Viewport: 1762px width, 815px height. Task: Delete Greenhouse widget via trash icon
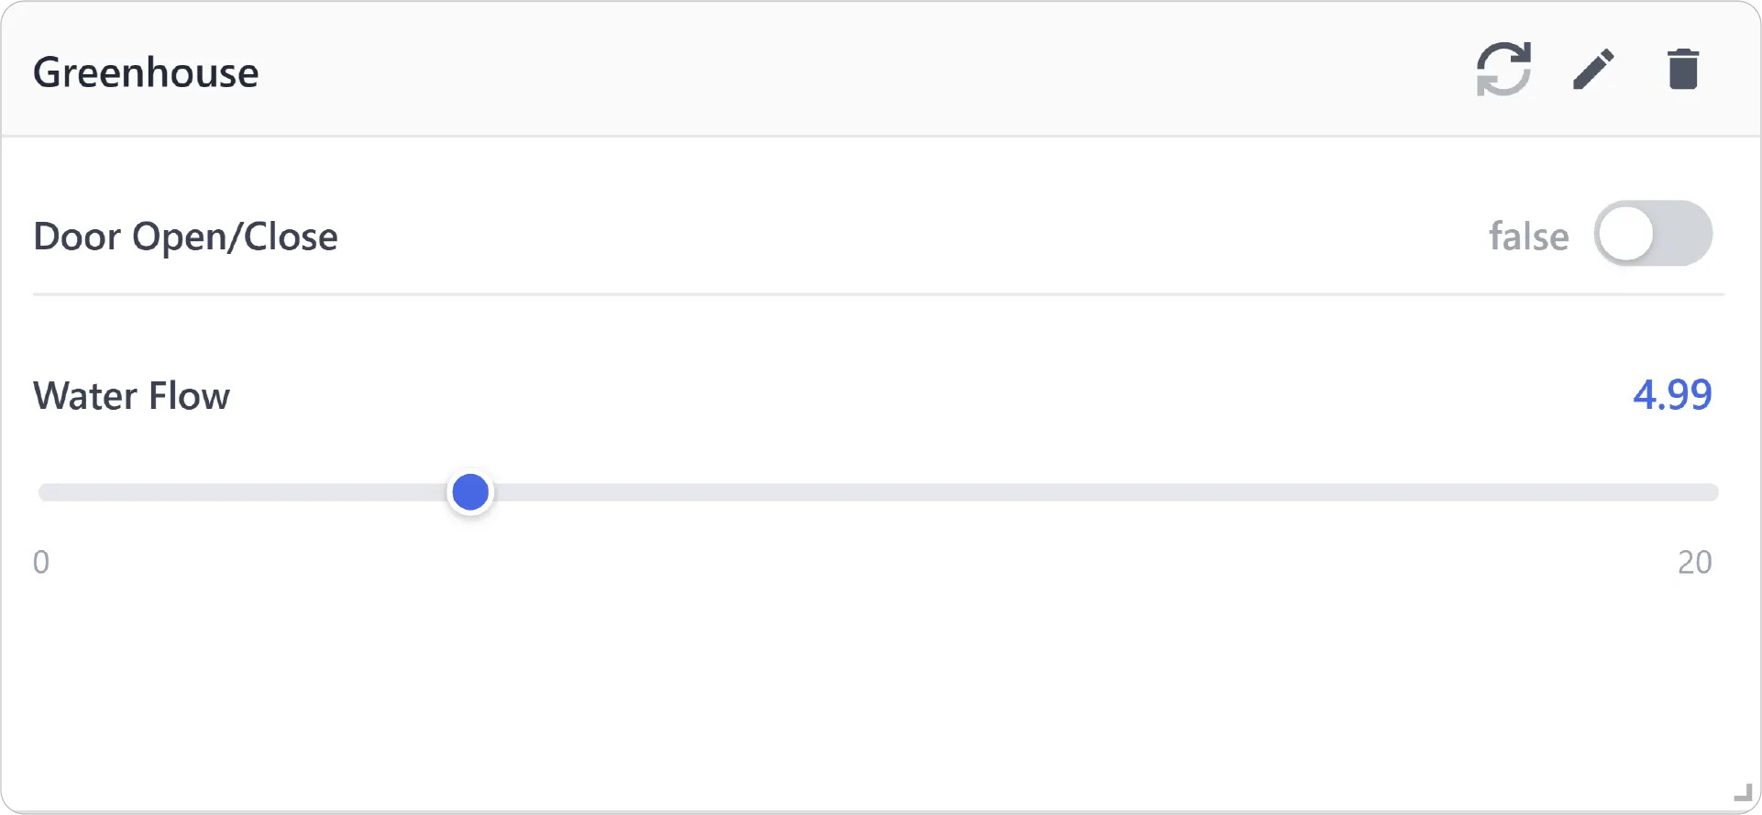(x=1683, y=69)
